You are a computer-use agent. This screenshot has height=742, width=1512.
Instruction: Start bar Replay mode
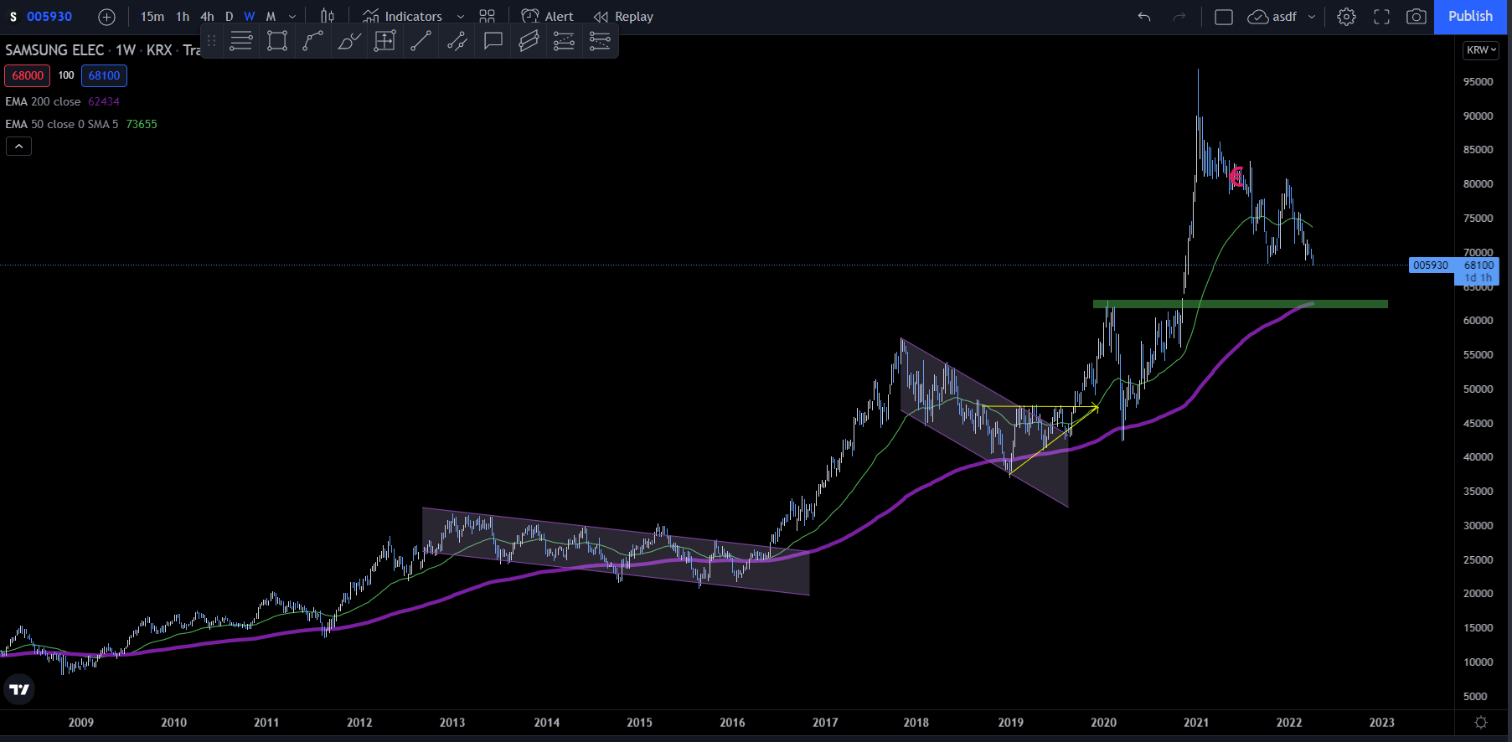coord(623,17)
